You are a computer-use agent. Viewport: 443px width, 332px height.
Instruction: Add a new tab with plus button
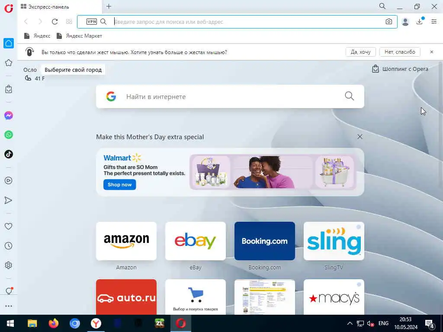[109, 6]
